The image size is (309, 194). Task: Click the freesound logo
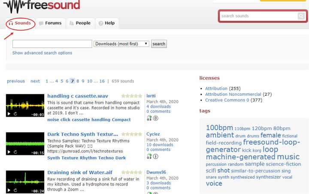click(x=41, y=6)
